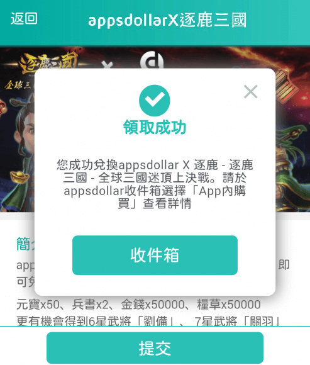The width and height of the screenshot is (310, 365).
Task: Tap the appsdollarX逐鹿三國 page title
Action: click(x=167, y=20)
